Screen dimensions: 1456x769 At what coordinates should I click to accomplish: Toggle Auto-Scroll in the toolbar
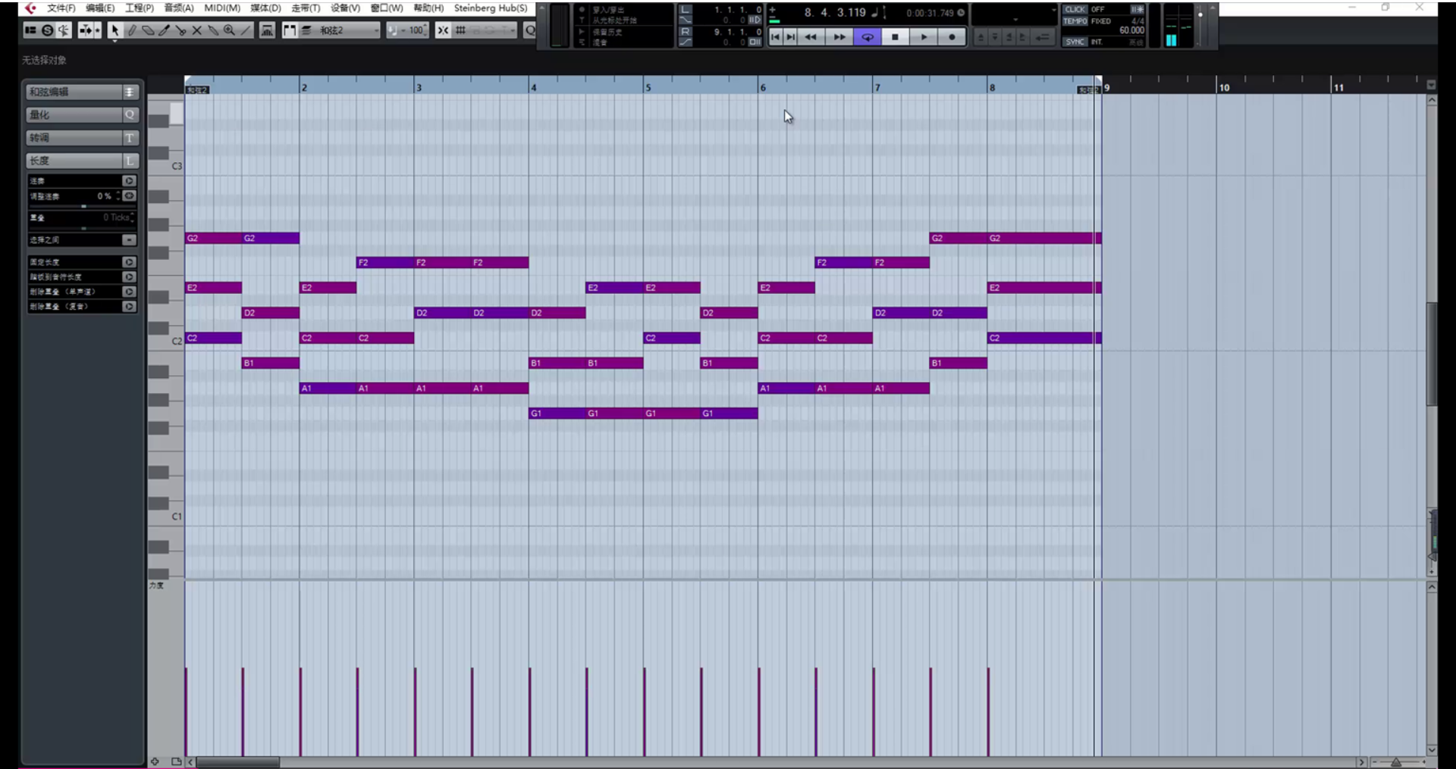(x=85, y=30)
